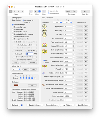Click the Cylinder placeholder width stepper
Viewport: 100px width, 119px height.
click(74, 88)
